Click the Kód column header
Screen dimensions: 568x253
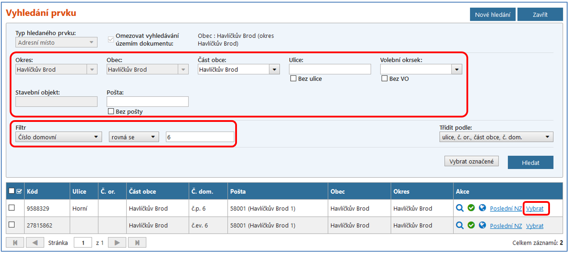pos(32,191)
